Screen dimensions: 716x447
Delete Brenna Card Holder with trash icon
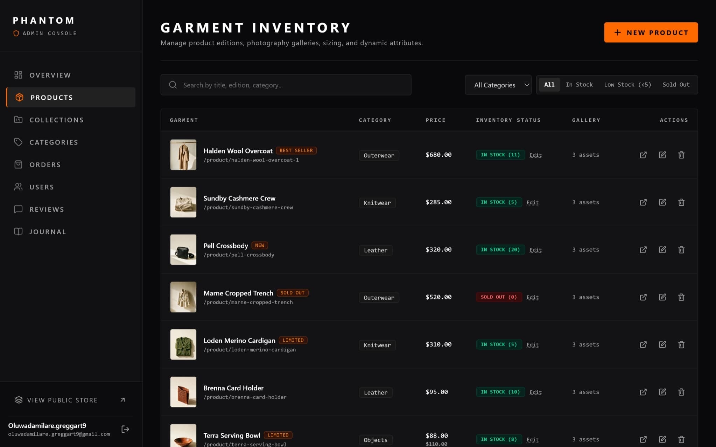pos(681,392)
